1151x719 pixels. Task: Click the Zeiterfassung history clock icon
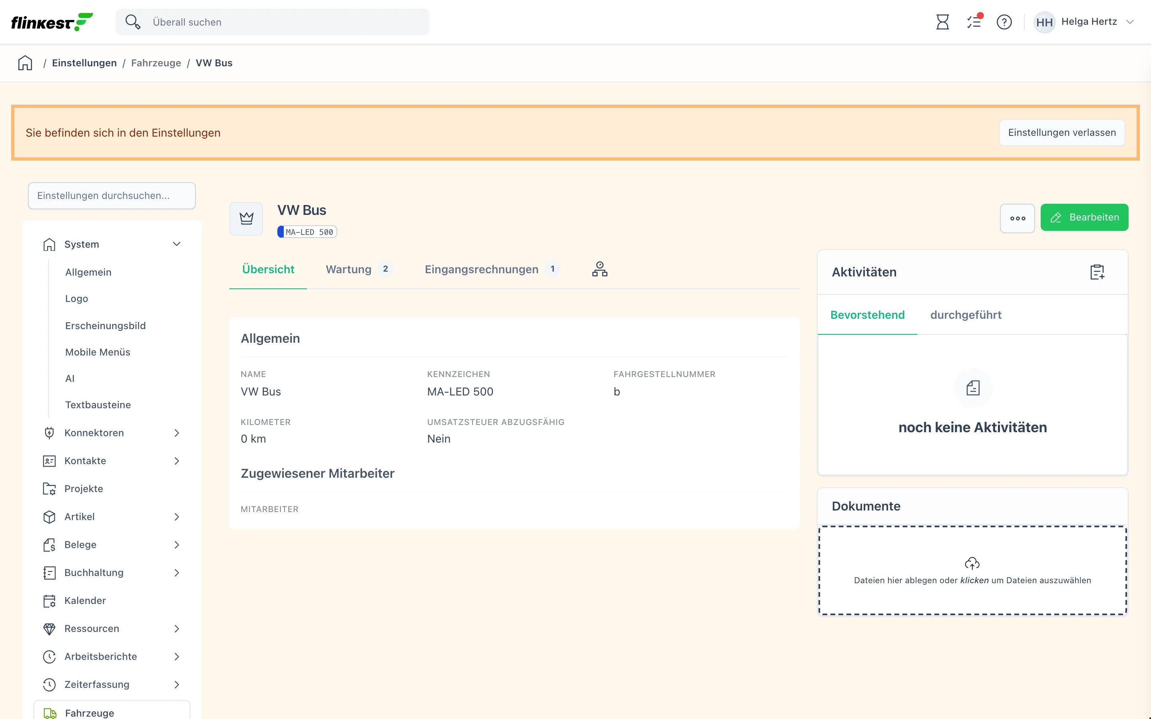pyautogui.click(x=50, y=685)
